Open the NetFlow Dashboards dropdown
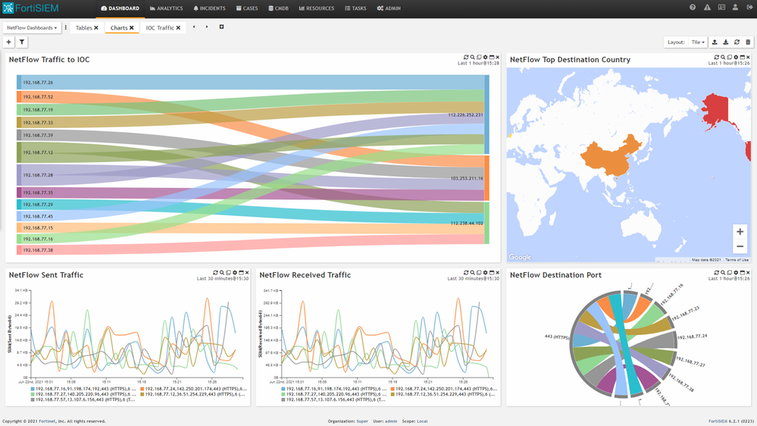This screenshot has width=757, height=426. point(32,27)
